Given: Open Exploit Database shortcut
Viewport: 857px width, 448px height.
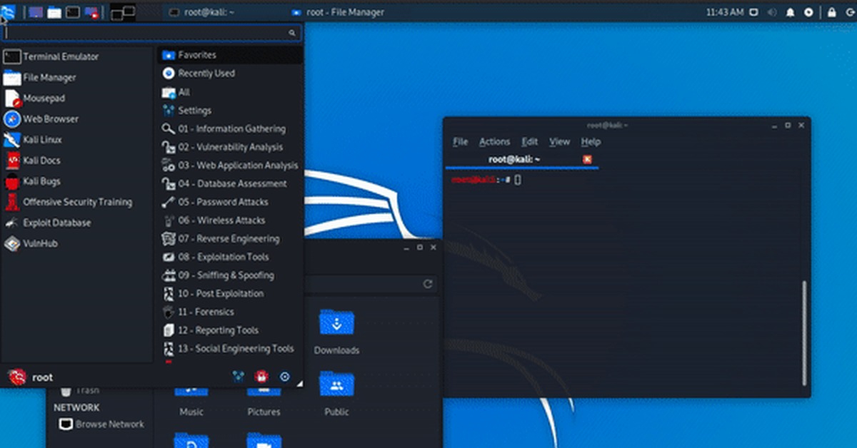Looking at the screenshot, I should (x=56, y=223).
